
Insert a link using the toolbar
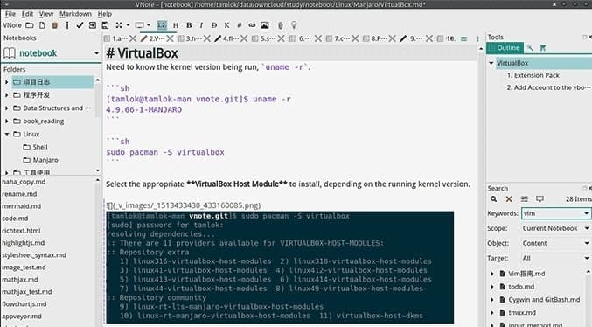252,25
